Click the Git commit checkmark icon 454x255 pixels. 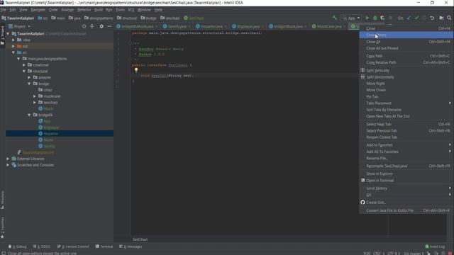tap(416, 18)
